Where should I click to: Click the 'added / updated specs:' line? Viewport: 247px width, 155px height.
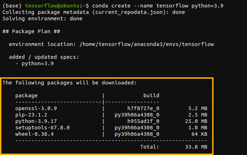pyautogui.click(x=44, y=57)
